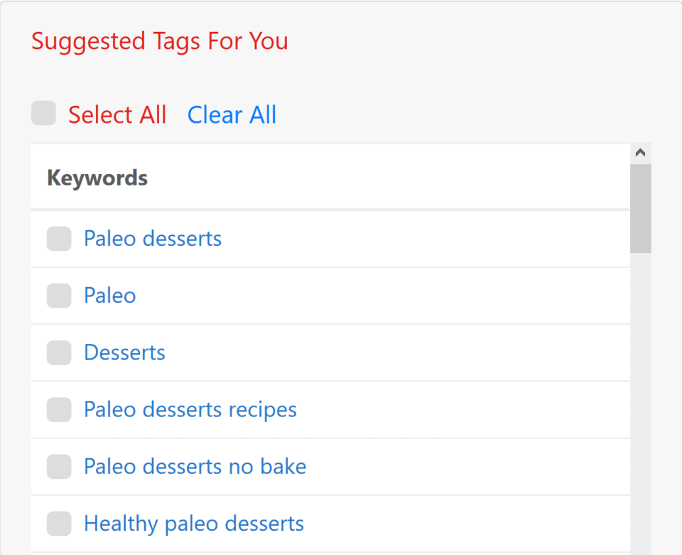Viewport: 682px width, 555px height.
Task: Click the scrollbar up arrow
Action: coord(640,151)
